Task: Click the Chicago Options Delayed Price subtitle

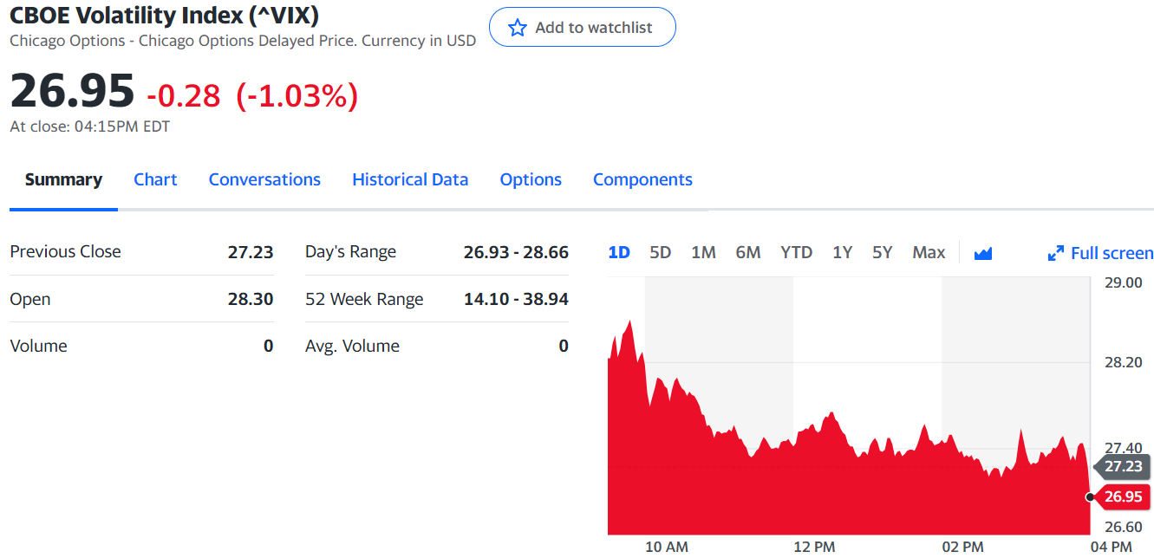Action: (243, 41)
